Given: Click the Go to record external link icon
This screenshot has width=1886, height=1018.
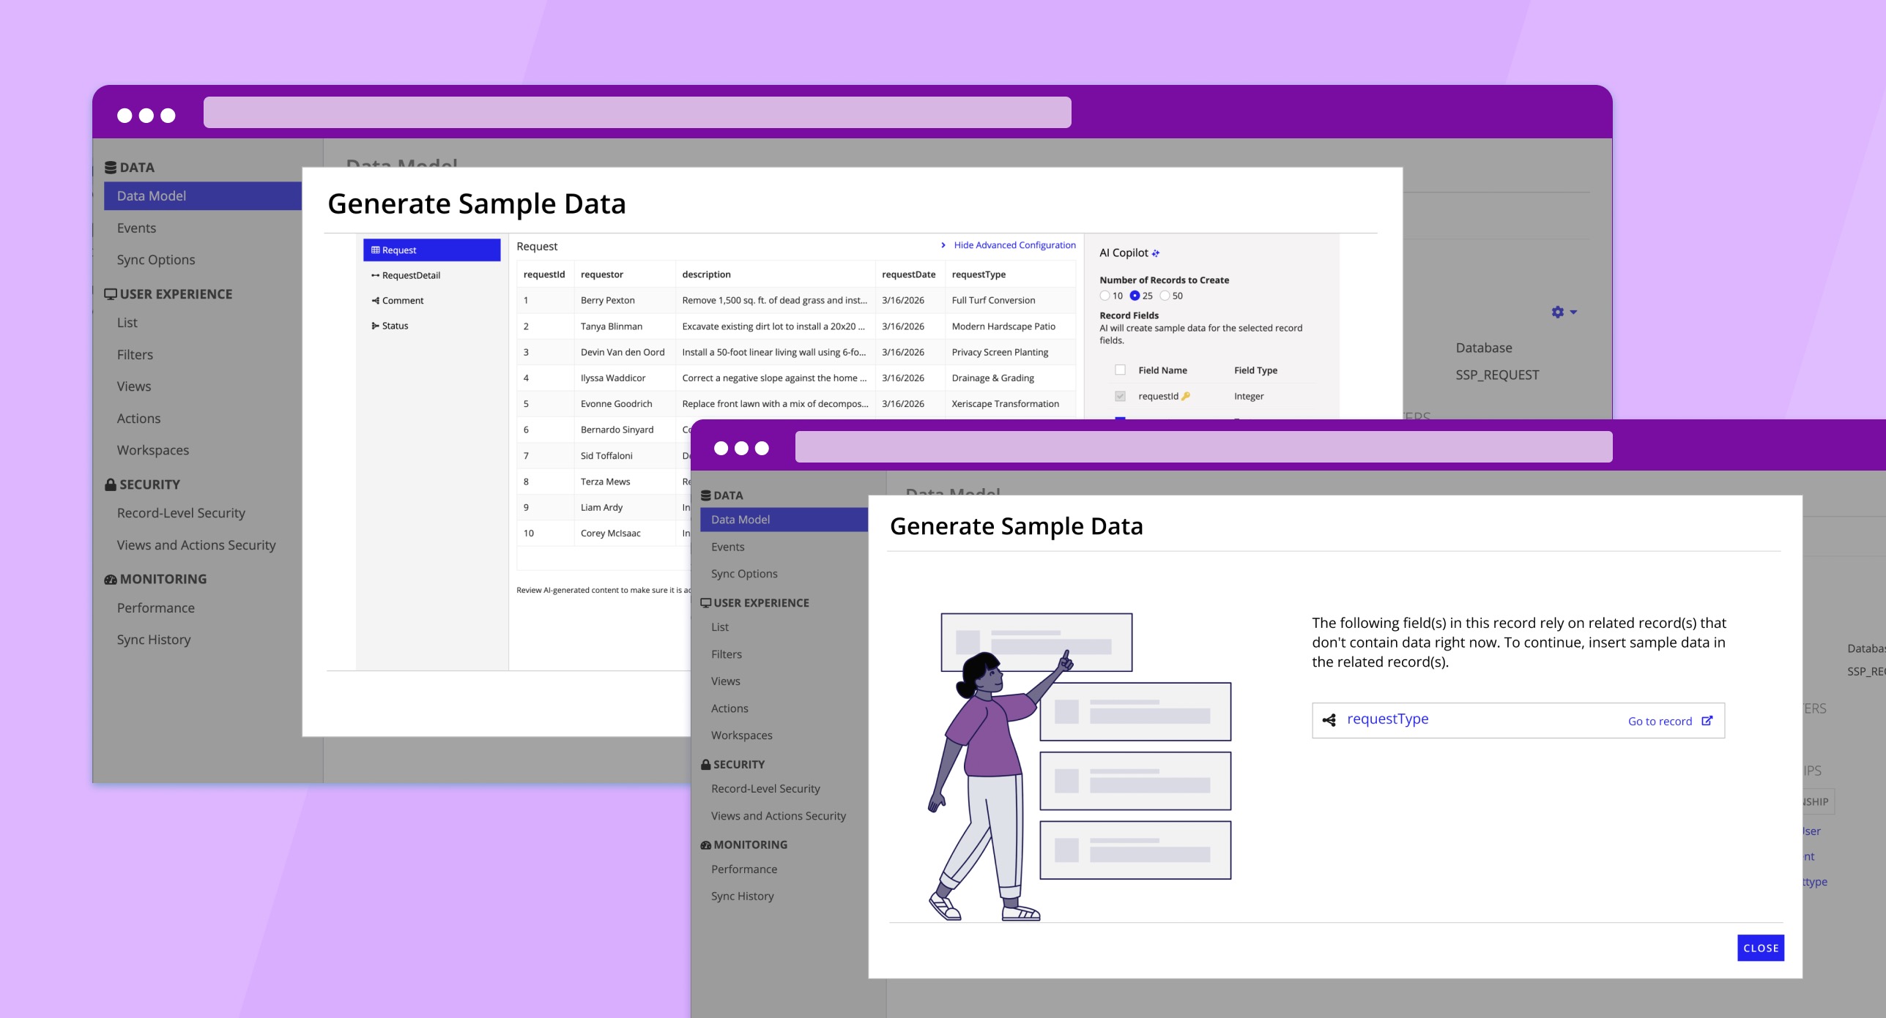Looking at the screenshot, I should coord(1707,720).
